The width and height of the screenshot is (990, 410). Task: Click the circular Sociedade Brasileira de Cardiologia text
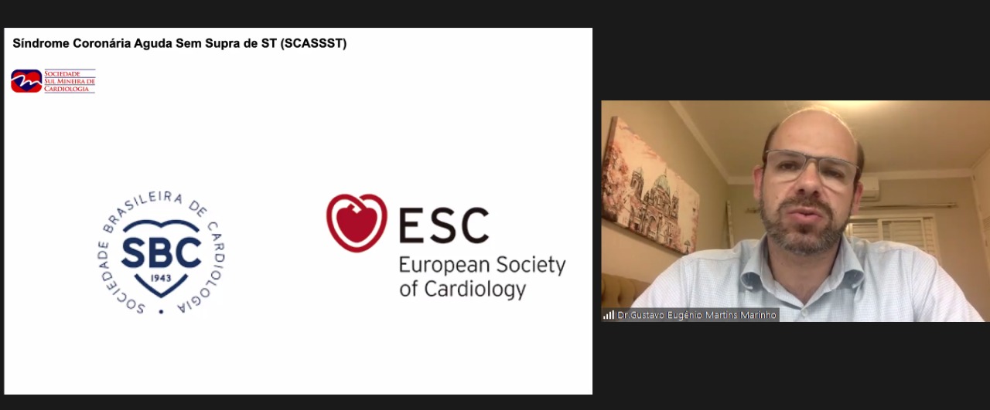coord(162,252)
